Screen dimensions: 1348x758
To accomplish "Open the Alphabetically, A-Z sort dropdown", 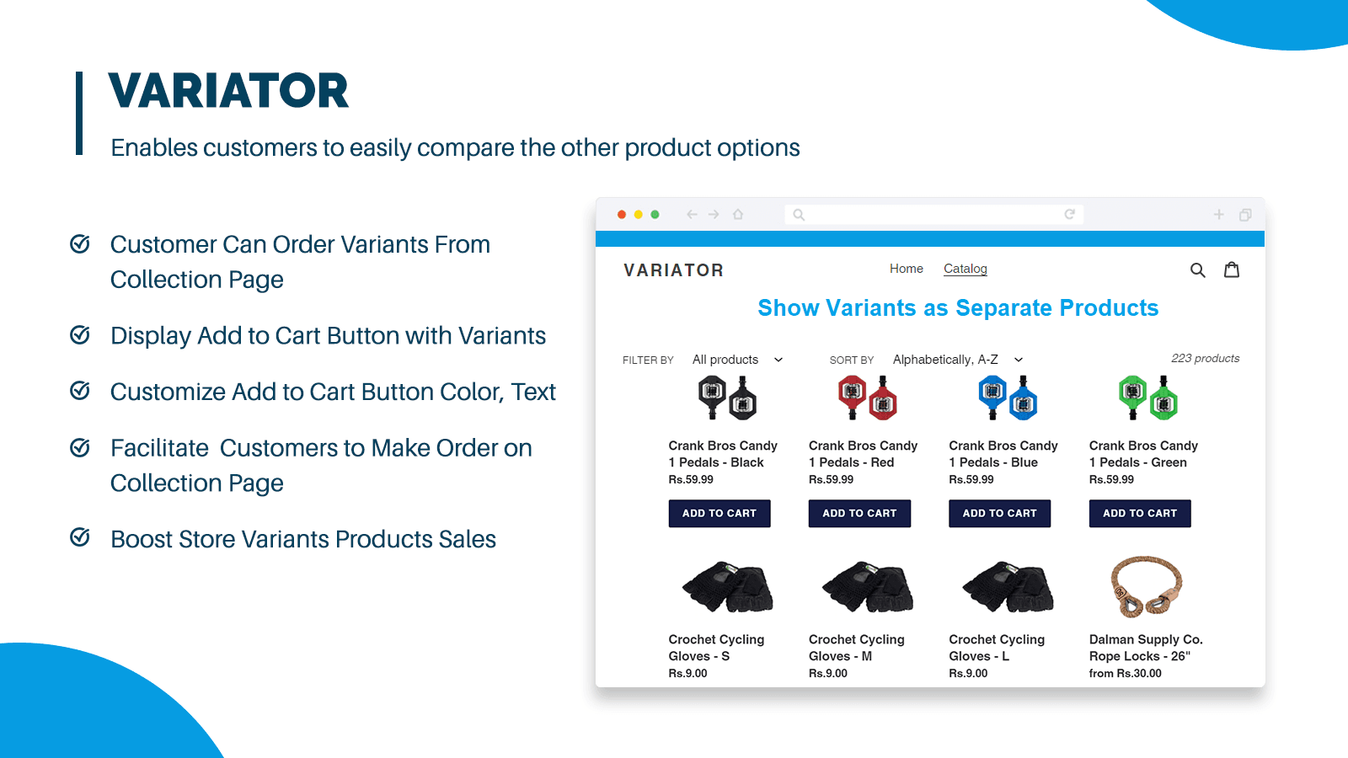I will pyautogui.click(x=957, y=360).
